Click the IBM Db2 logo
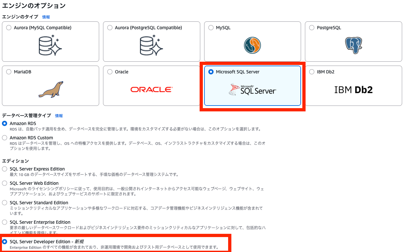The height and width of the screenshot is (252, 407). pyautogui.click(x=354, y=90)
